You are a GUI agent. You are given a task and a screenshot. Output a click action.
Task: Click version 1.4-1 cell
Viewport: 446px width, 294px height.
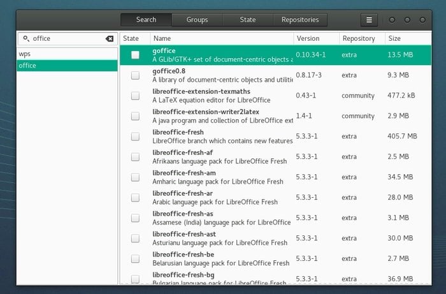[x=304, y=116]
